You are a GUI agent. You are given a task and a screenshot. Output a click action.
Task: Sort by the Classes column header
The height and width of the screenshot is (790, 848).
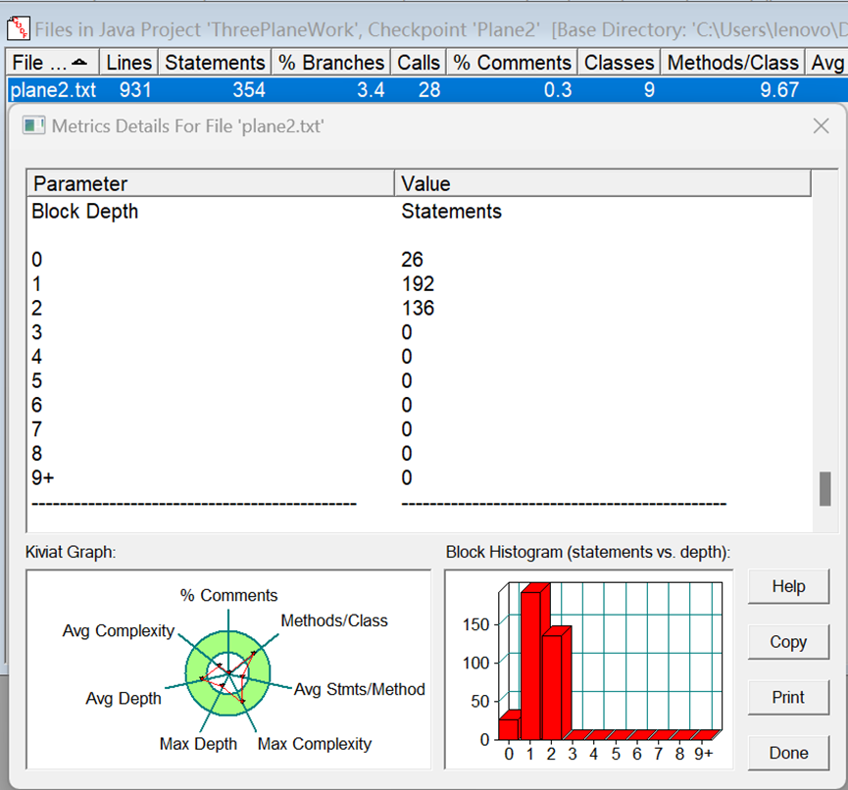(620, 63)
